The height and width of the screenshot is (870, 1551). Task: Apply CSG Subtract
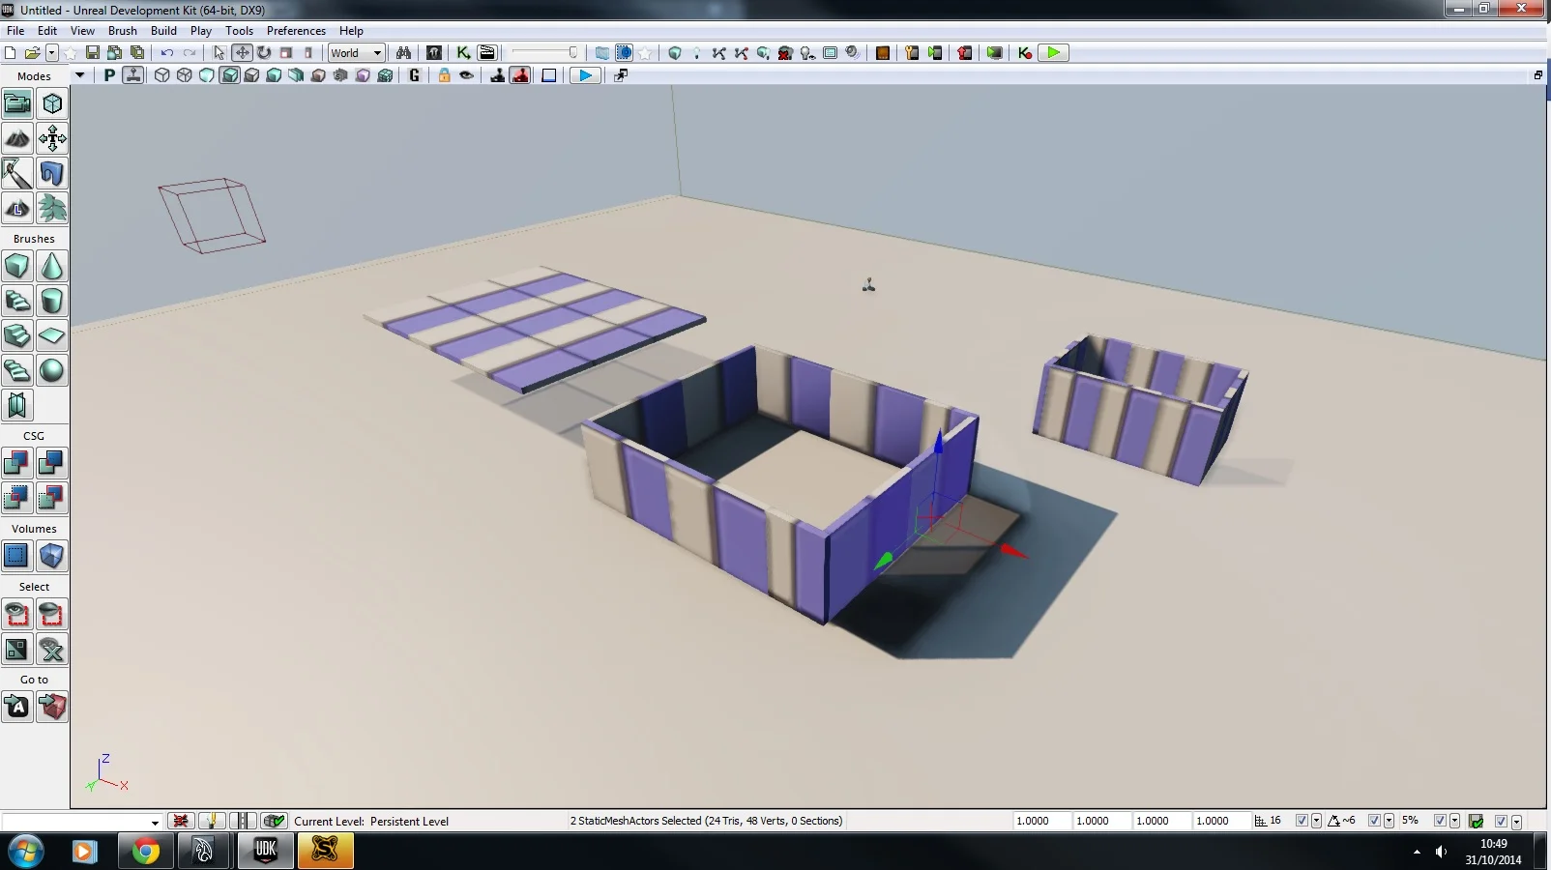[52, 463]
